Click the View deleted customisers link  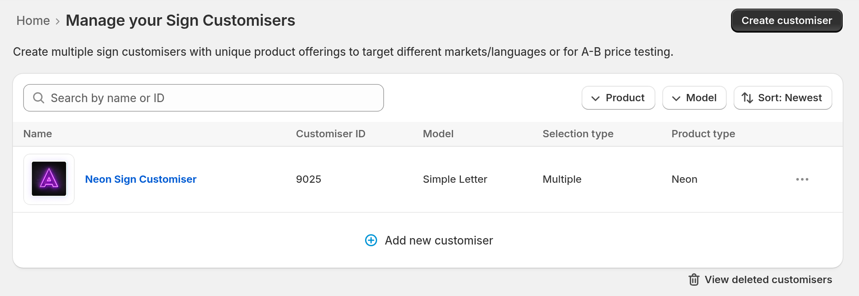click(768, 280)
